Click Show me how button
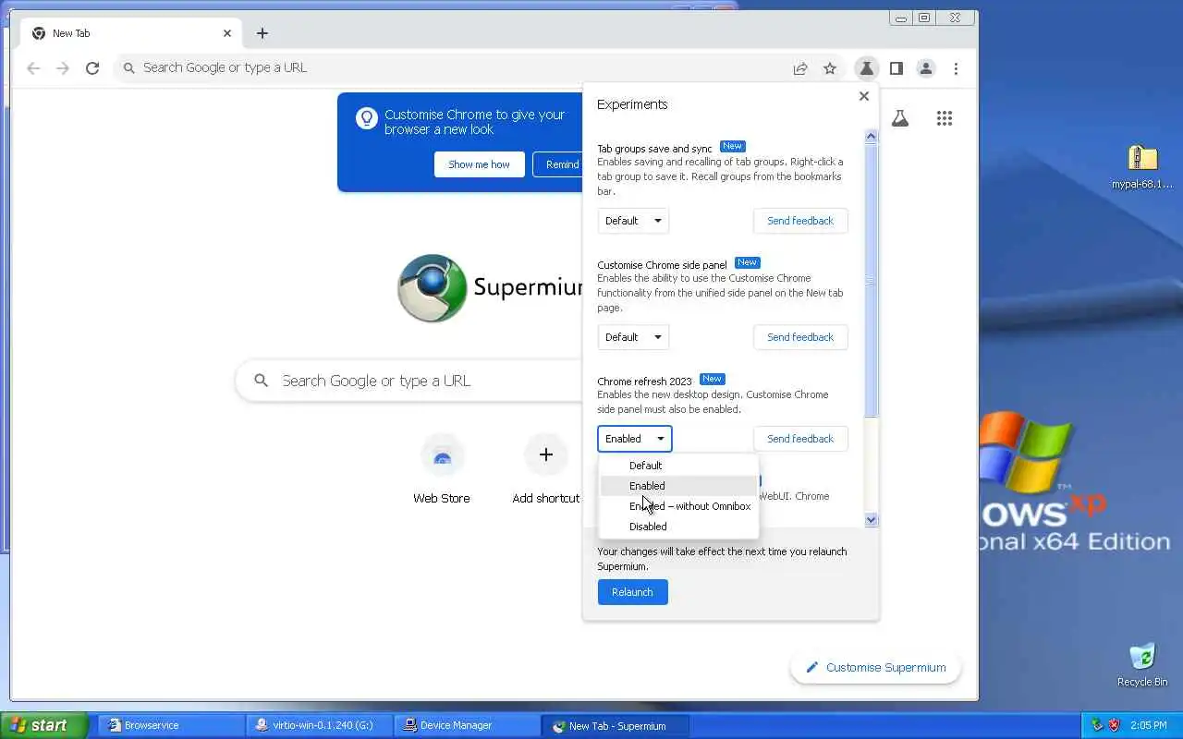1183x739 pixels. [479, 164]
